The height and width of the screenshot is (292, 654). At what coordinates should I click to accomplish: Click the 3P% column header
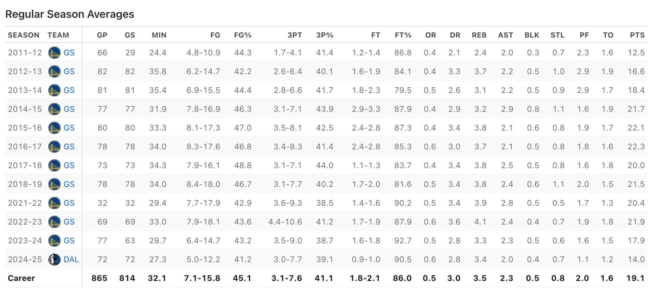(324, 35)
